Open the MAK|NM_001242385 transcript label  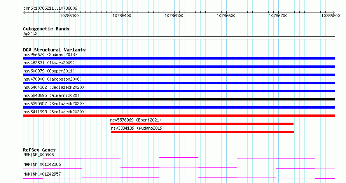pos(42,164)
